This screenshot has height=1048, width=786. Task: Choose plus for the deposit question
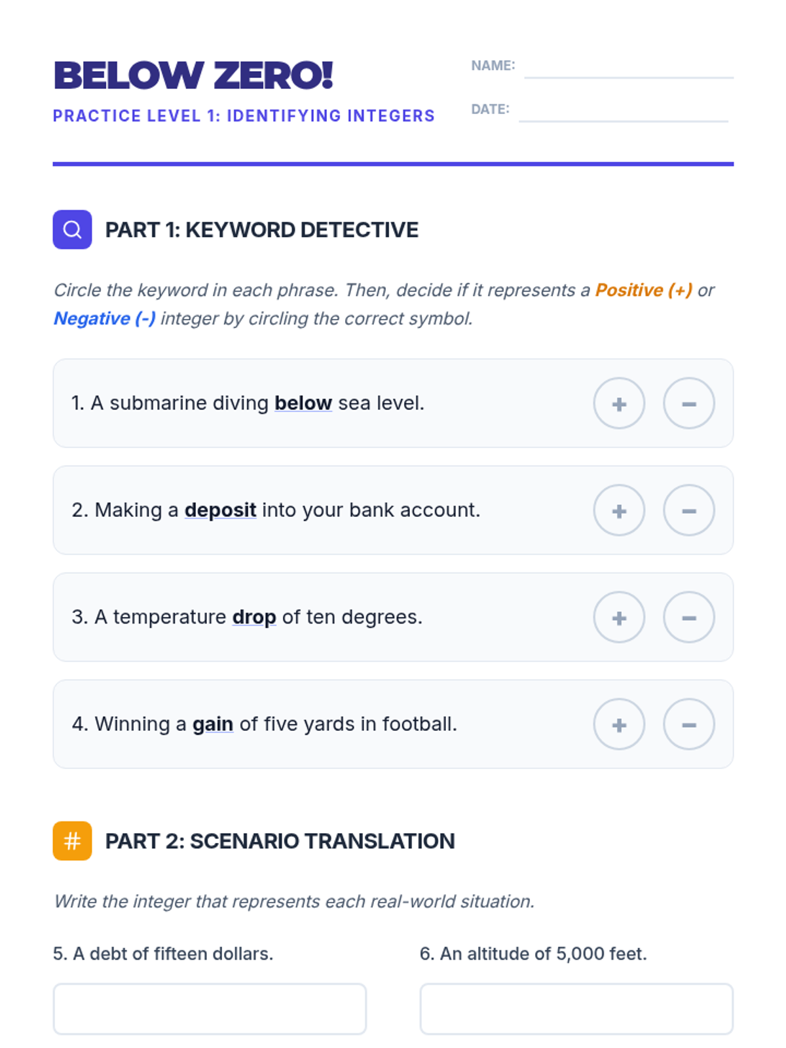(x=619, y=510)
